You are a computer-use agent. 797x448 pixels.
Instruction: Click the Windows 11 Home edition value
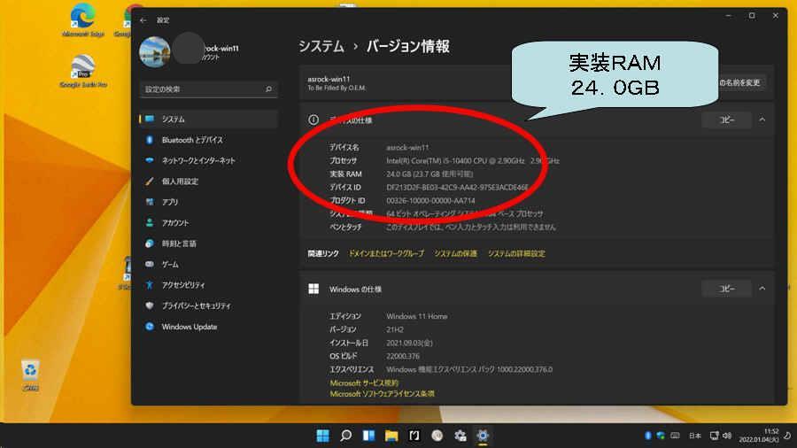417,316
